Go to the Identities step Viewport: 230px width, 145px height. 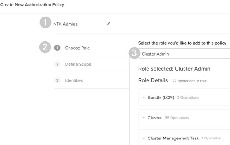(91, 80)
